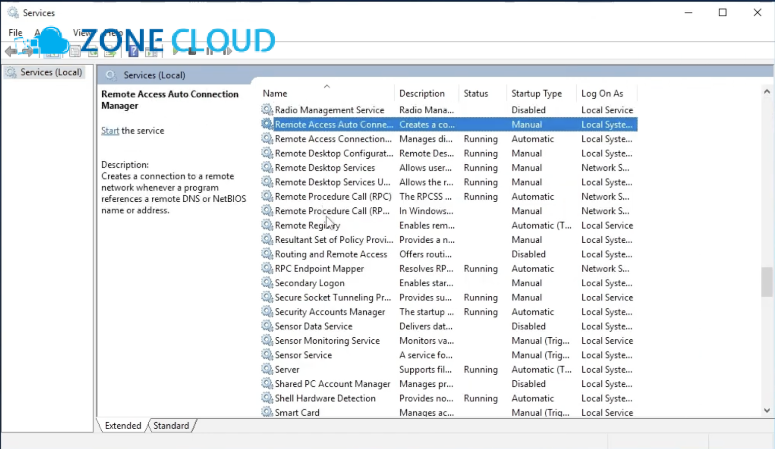Open the blue question mark Help toolbar icon

(x=134, y=51)
